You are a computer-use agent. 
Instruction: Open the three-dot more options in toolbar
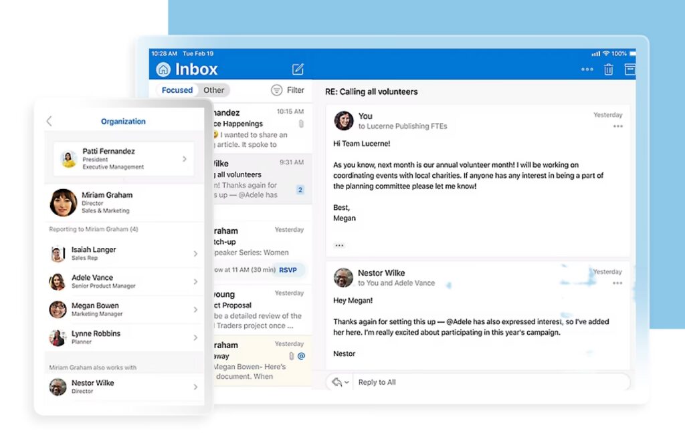point(587,69)
